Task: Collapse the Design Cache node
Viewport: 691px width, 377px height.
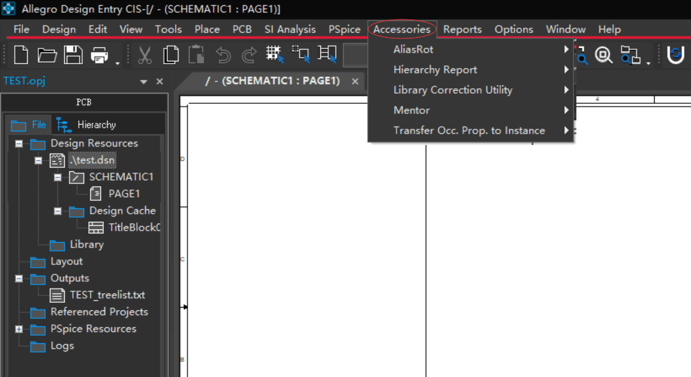Action: [58, 211]
